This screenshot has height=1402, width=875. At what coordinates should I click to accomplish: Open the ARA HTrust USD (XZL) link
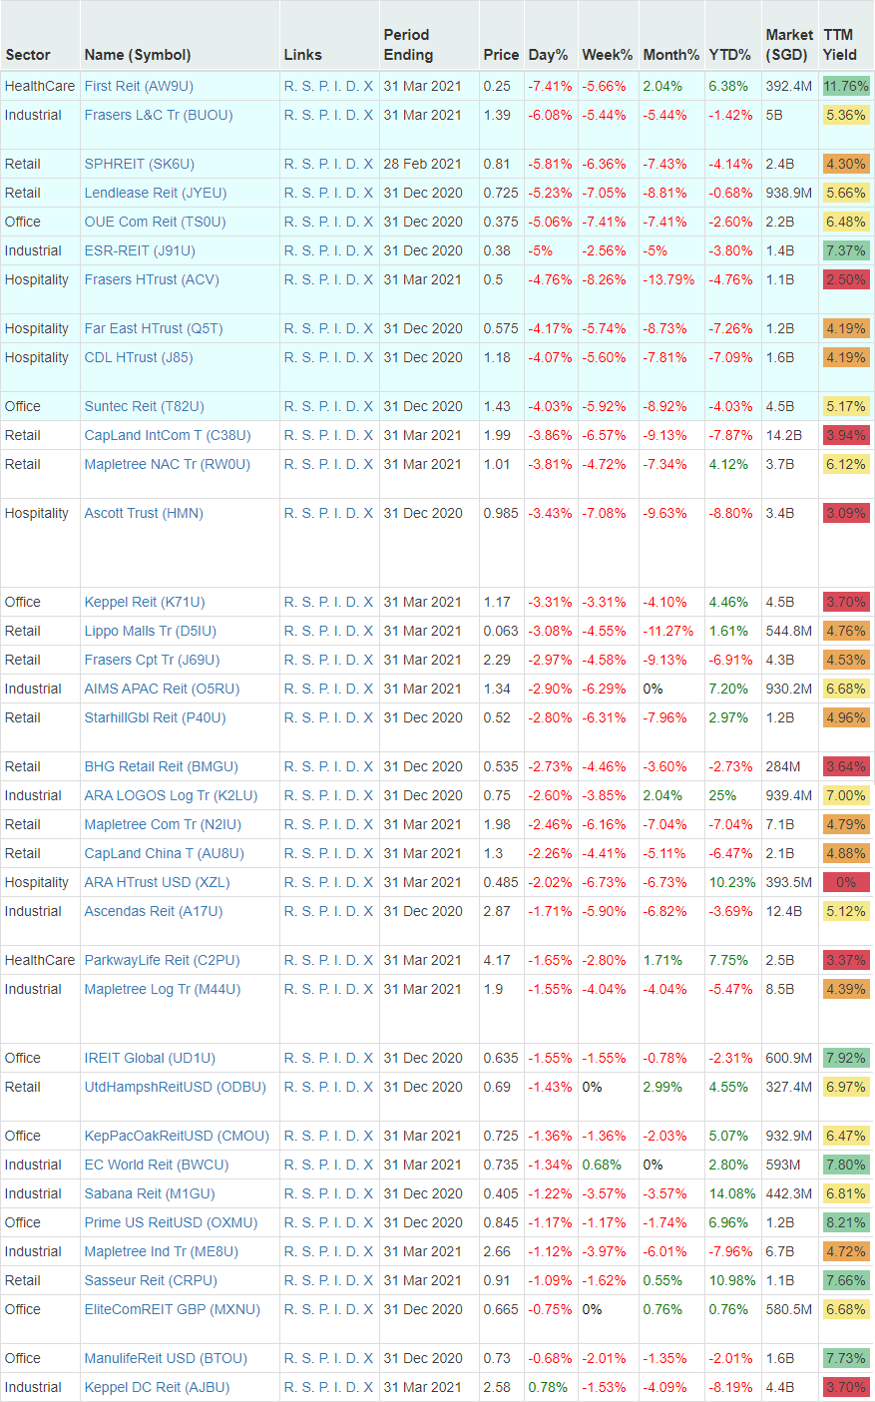point(158,882)
